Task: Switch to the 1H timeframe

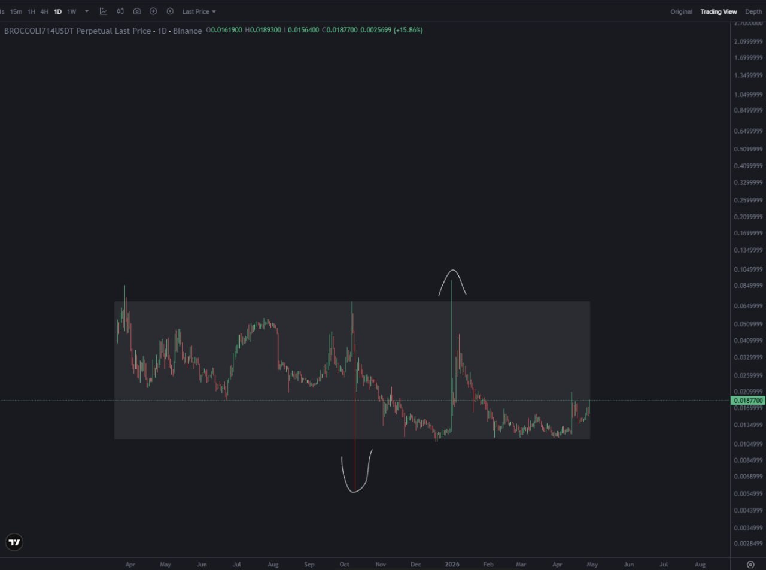Action: 31,11
